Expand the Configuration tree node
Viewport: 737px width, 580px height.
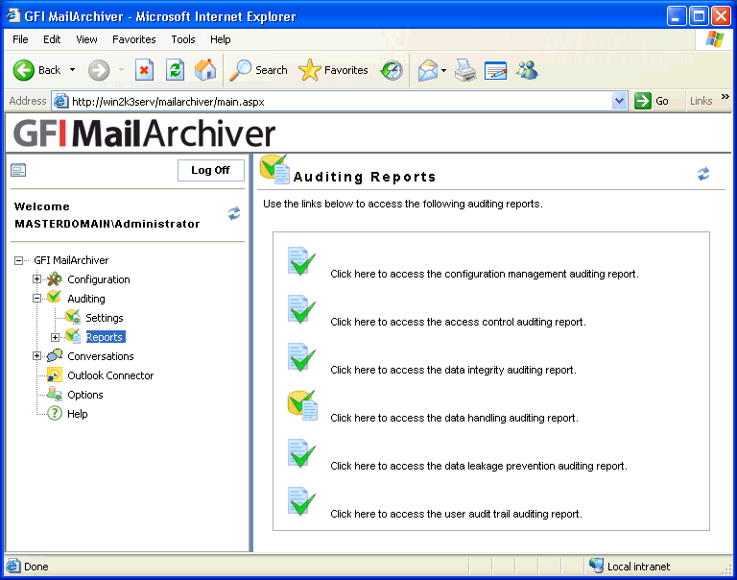point(36,278)
